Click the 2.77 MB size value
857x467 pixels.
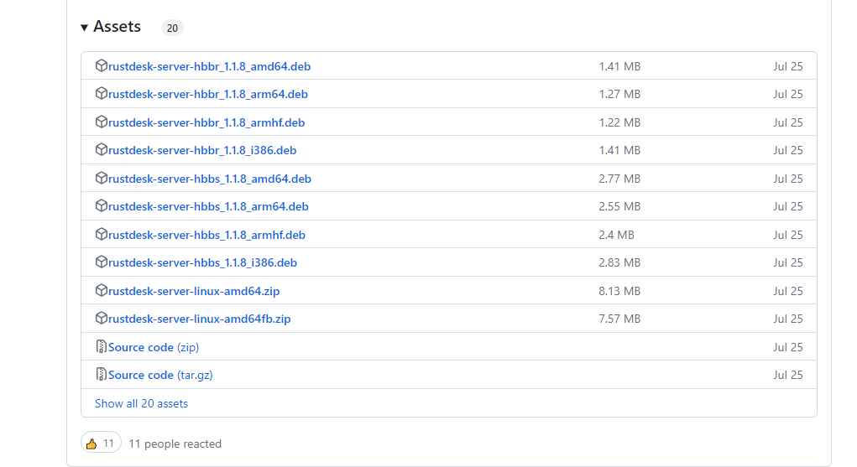pos(619,179)
